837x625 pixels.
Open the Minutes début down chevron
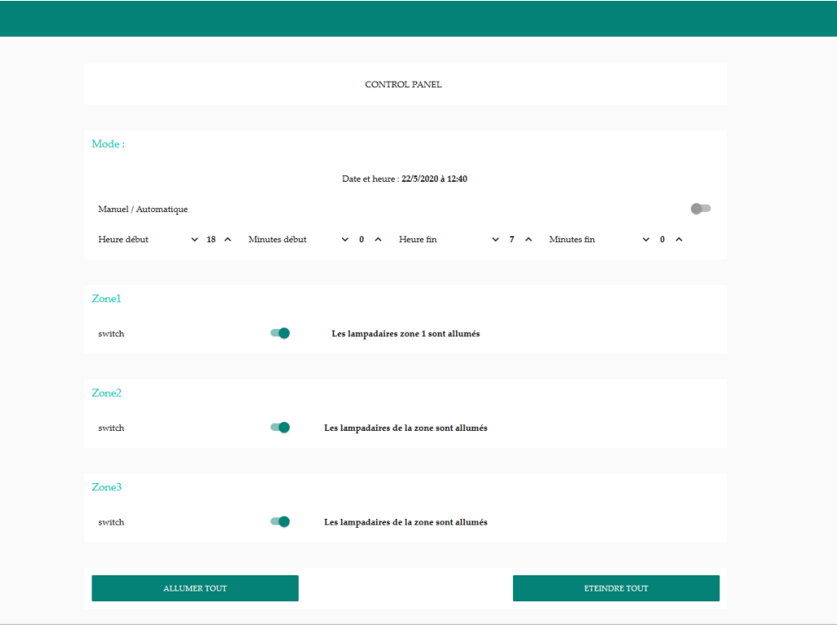coord(344,239)
